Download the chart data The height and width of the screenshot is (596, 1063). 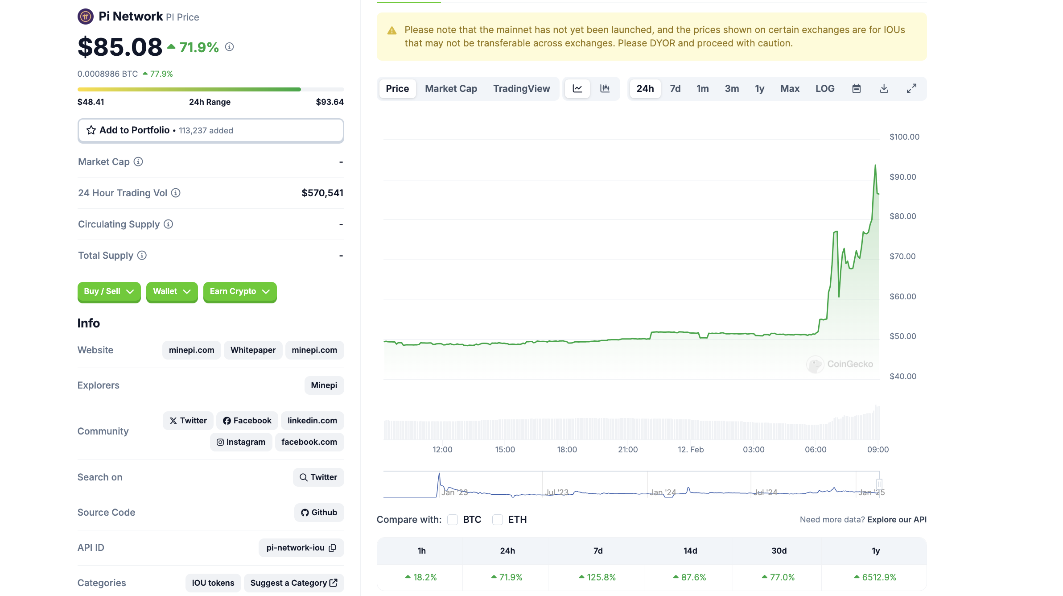pyautogui.click(x=883, y=88)
